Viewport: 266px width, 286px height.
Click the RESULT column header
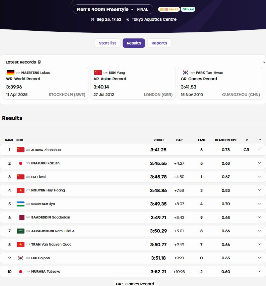tap(158, 140)
